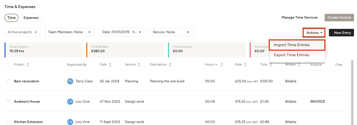Click the New Entry button

(341, 33)
